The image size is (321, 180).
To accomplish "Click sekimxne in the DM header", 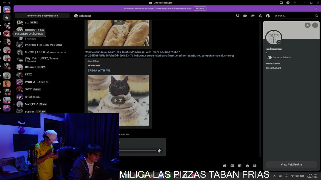I will (85, 16).
